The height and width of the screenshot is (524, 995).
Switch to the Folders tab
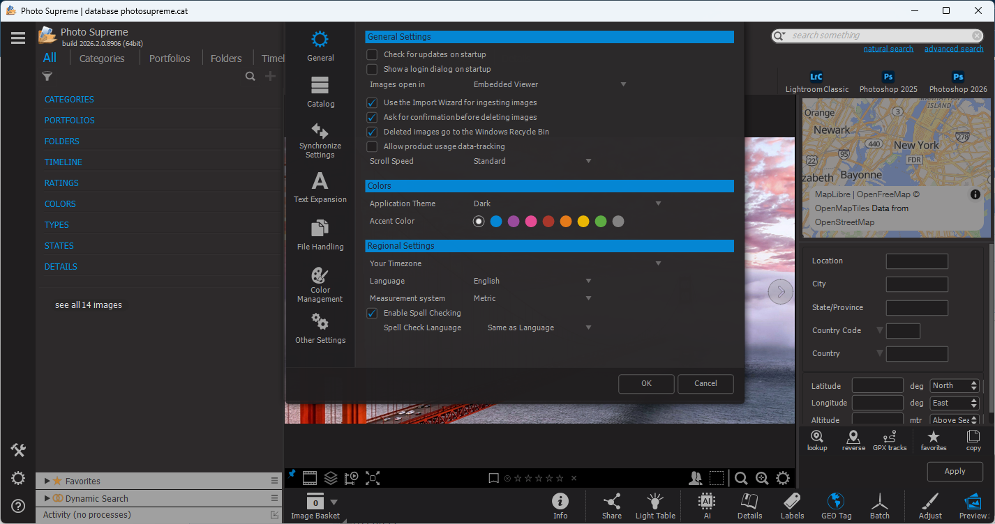[226, 59]
